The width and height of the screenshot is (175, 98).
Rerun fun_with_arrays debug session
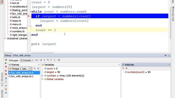(x=6, y=60)
